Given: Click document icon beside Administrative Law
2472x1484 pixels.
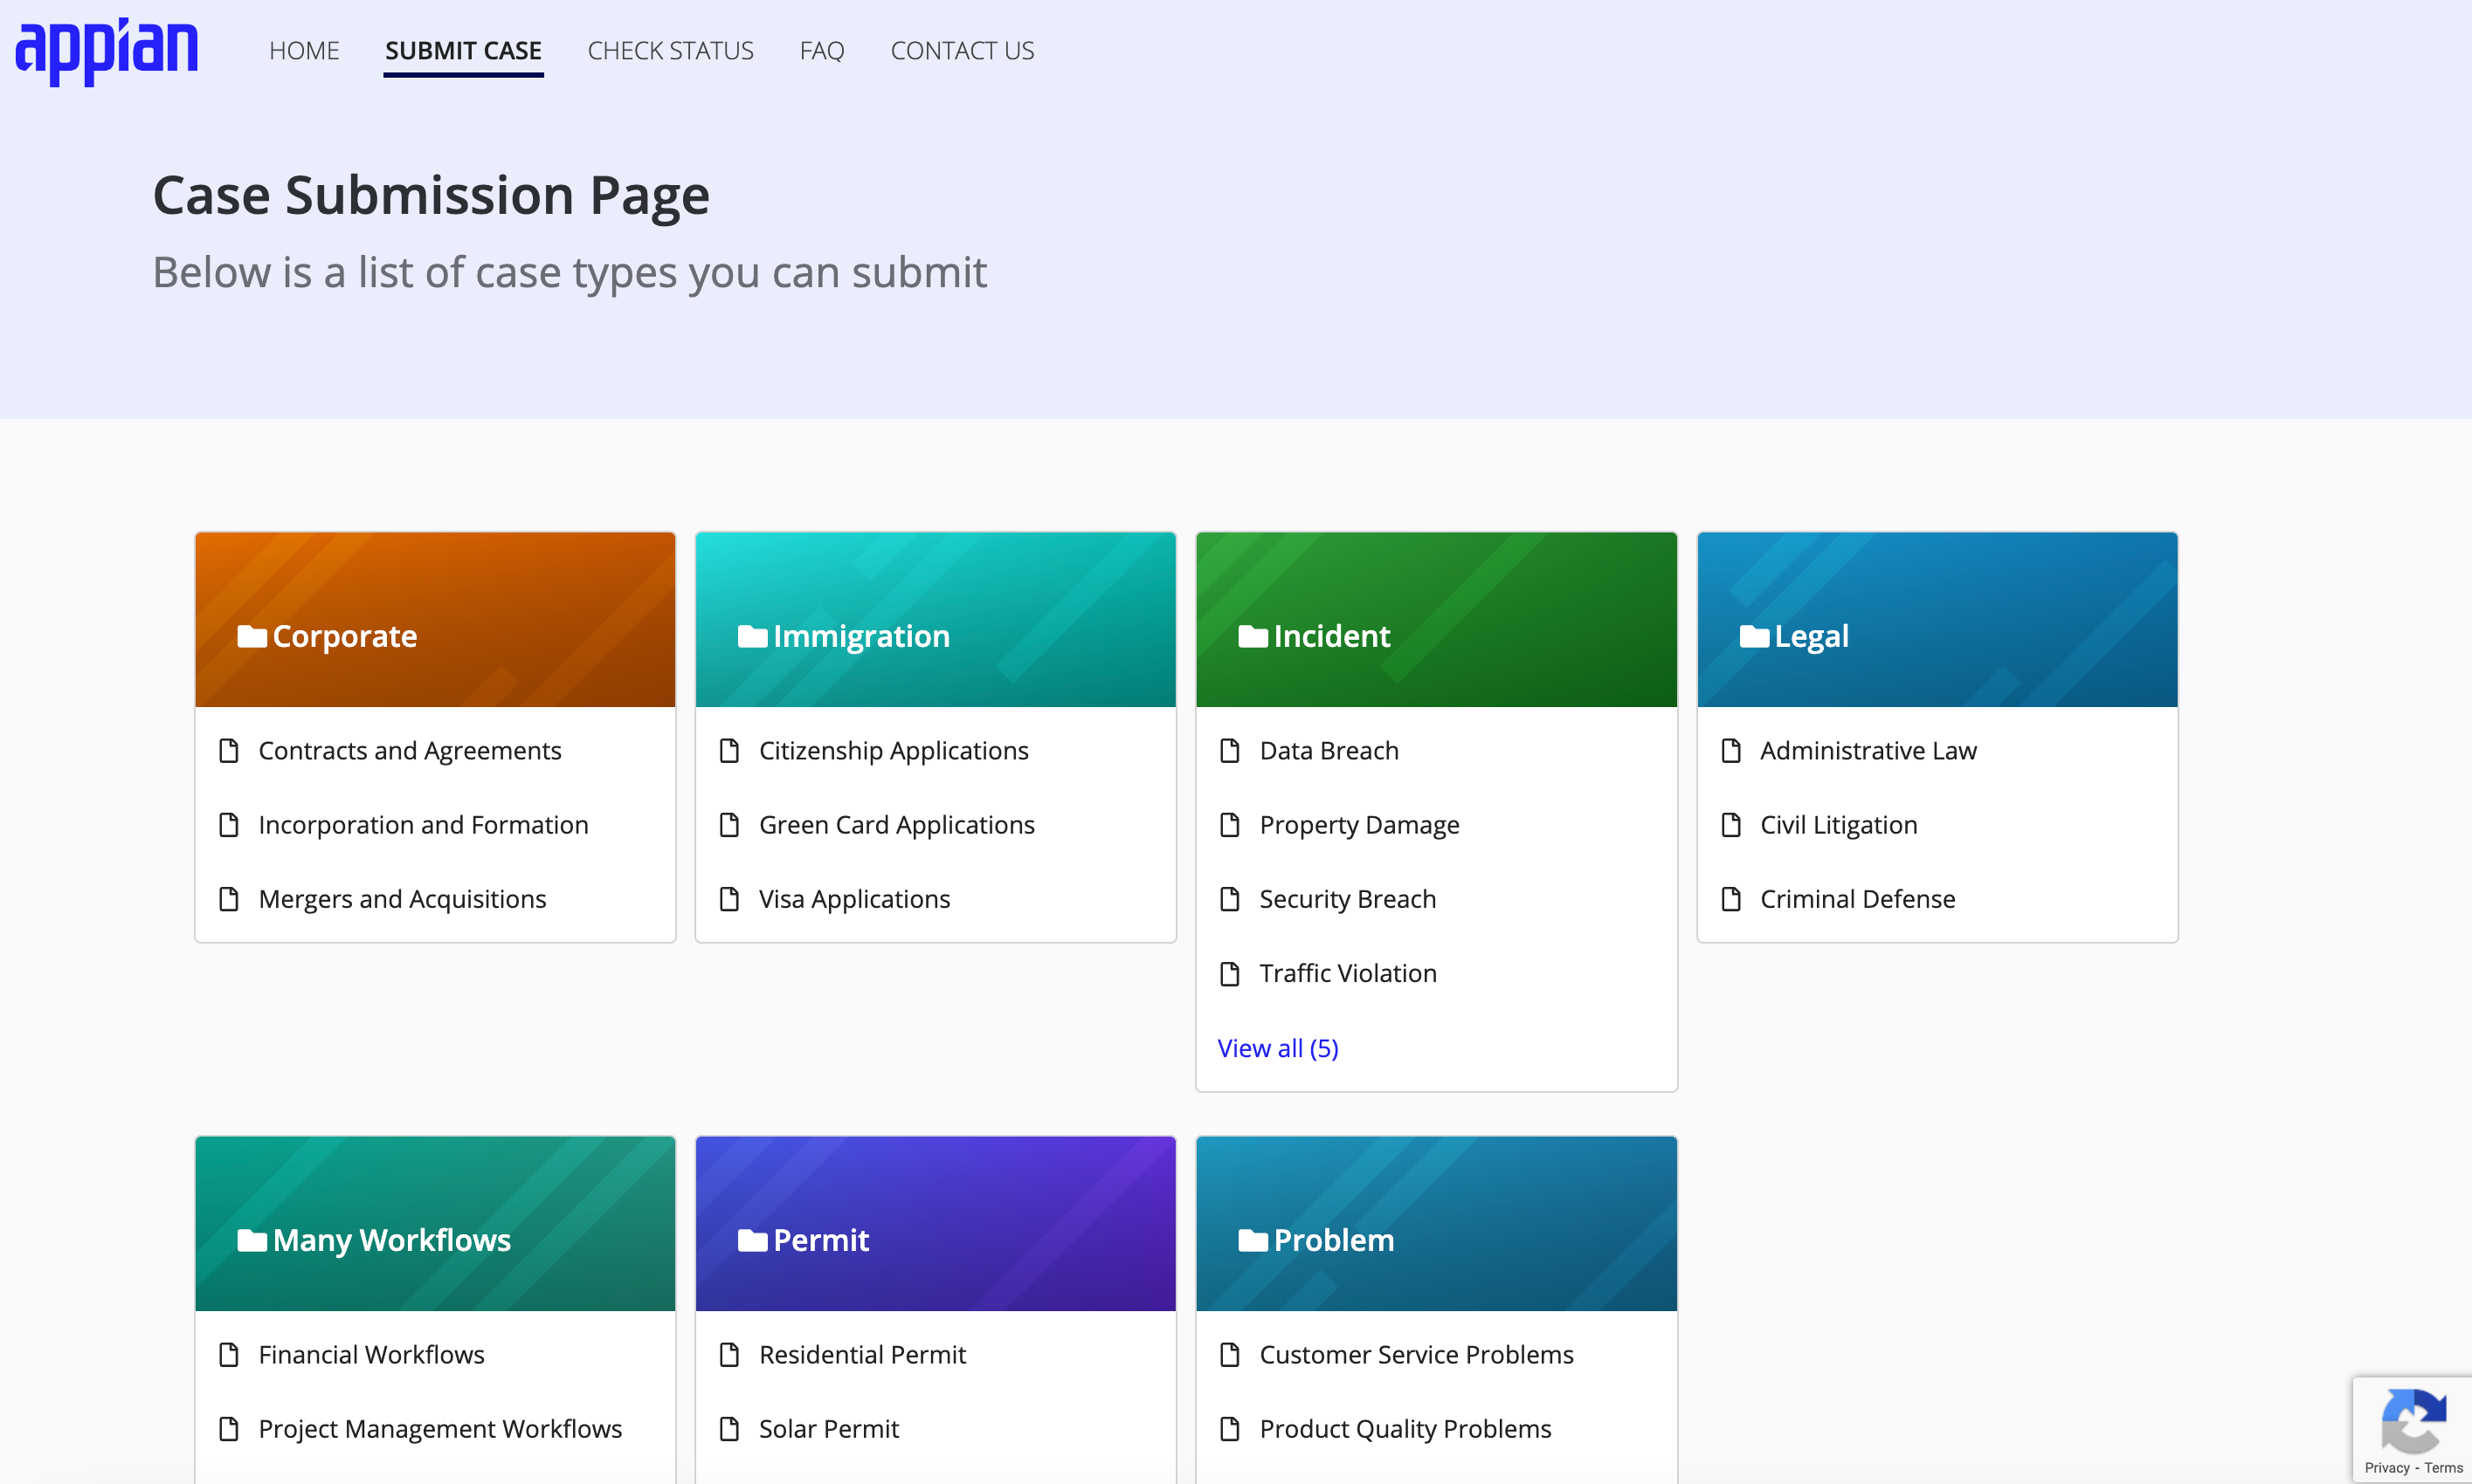Looking at the screenshot, I should 1730,750.
